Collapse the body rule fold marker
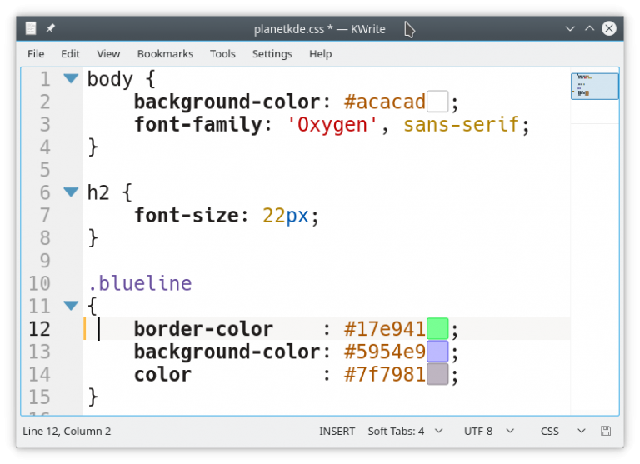Screen dimensions: 640x464 pos(71,79)
